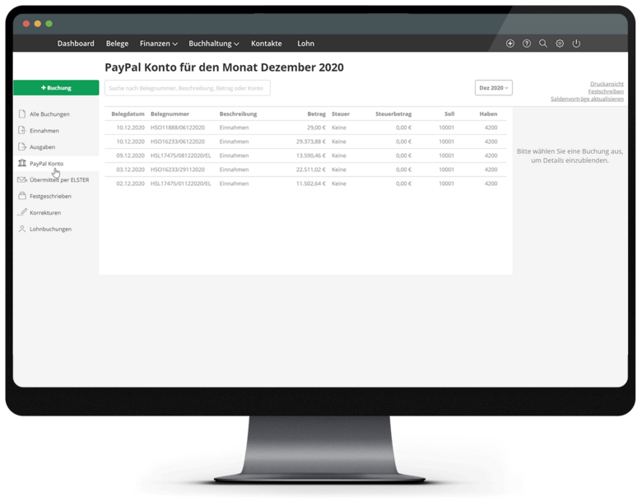Image resolution: width=642 pixels, height=501 pixels.
Task: Open Ausgaben in the sidebar
Action: [42, 147]
